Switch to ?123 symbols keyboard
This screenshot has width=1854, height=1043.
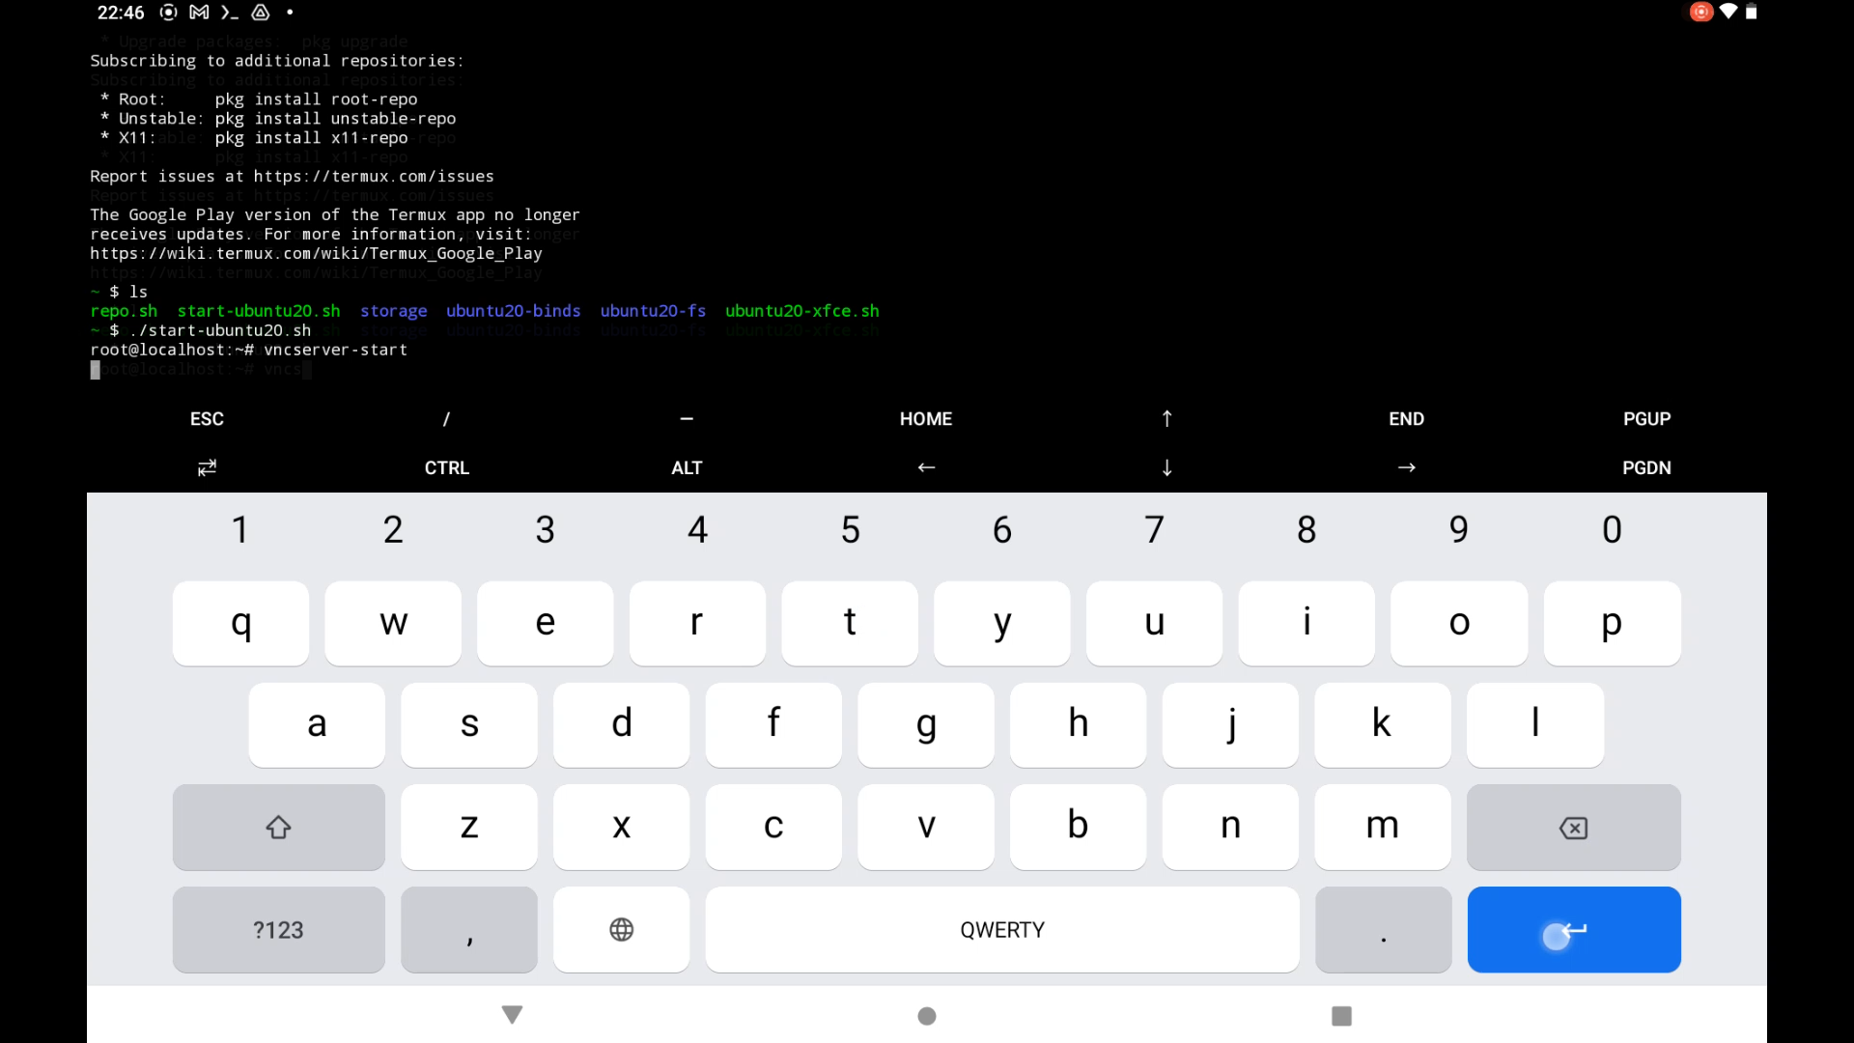tap(278, 929)
